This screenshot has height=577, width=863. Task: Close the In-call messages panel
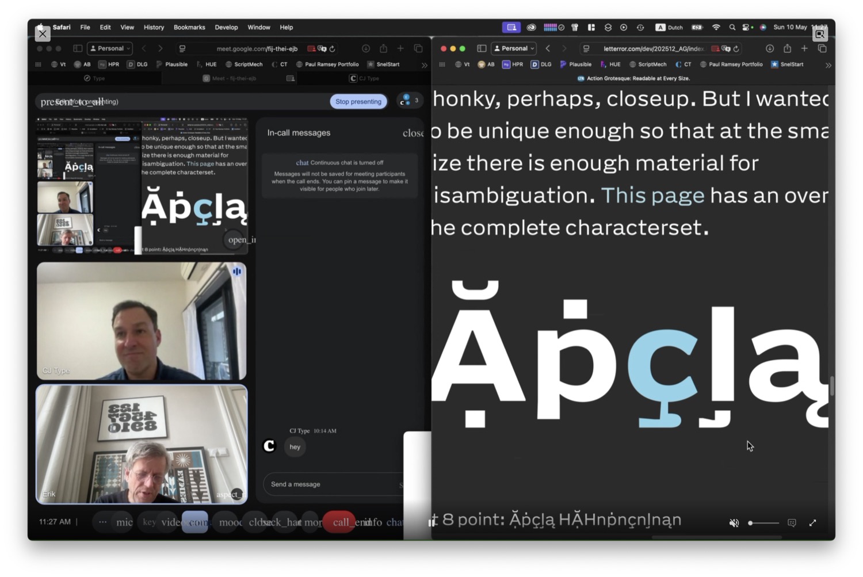click(x=413, y=133)
